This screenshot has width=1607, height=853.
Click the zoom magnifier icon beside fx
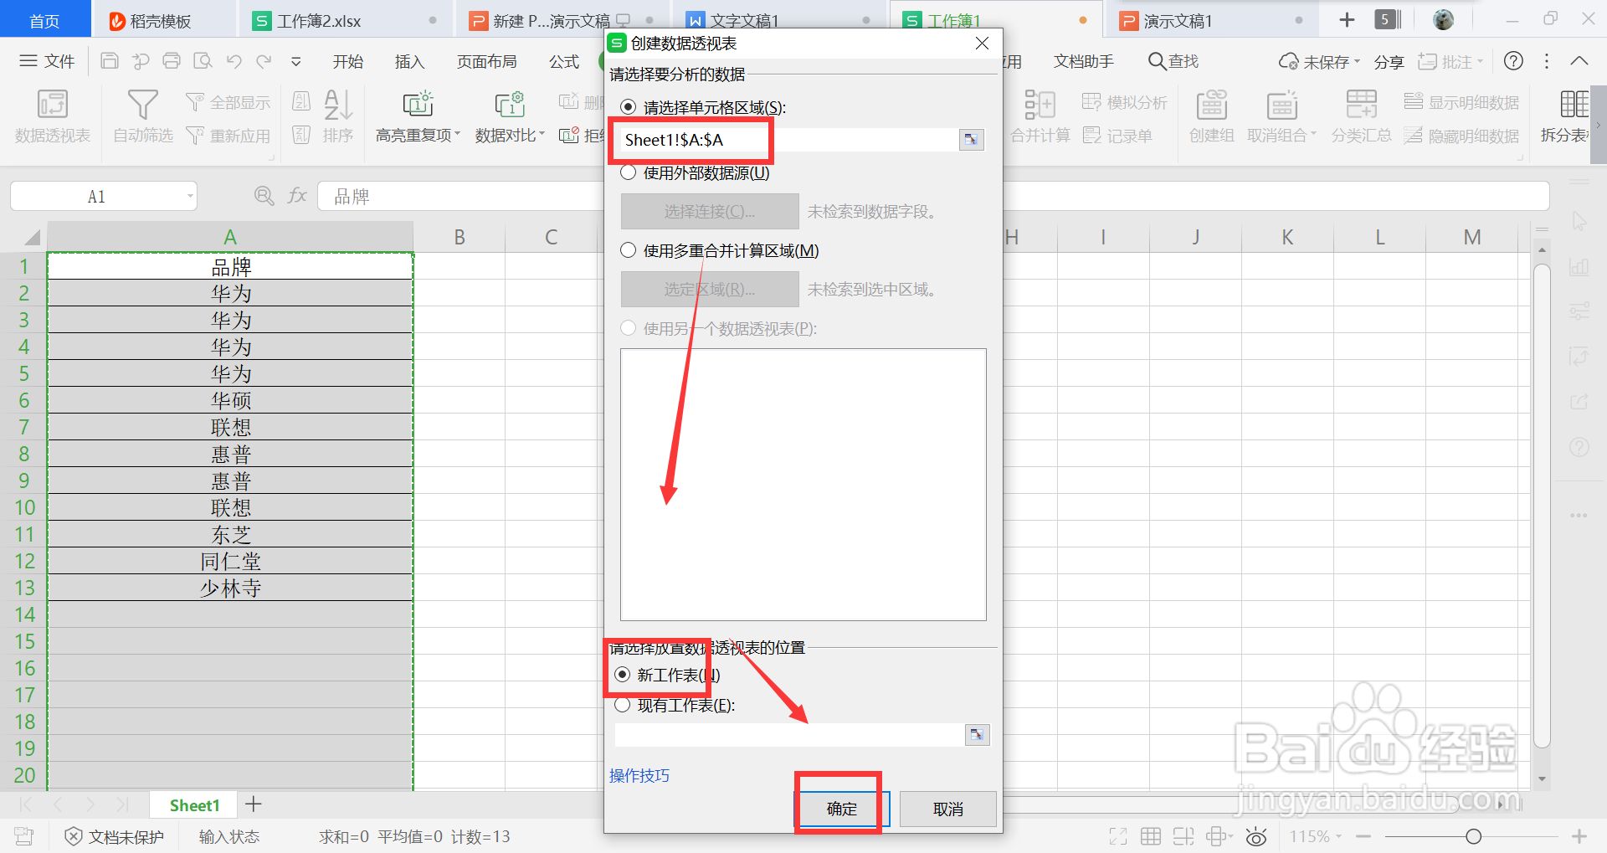click(264, 196)
